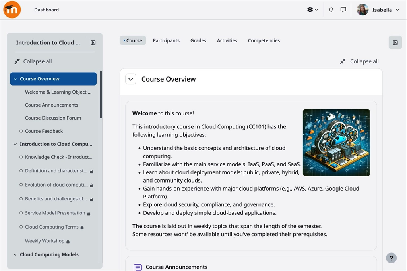This screenshot has height=271, width=407.
Task: Click the collapse arrows icon above content
Action: coord(343,61)
